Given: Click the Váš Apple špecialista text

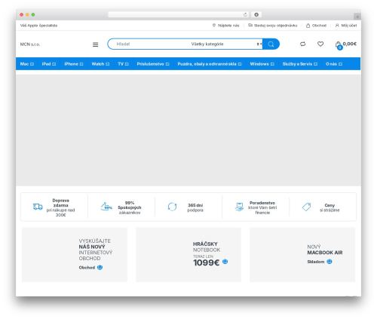Looking at the screenshot, I should [38, 26].
